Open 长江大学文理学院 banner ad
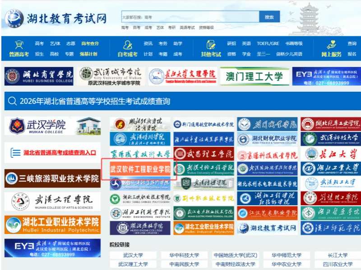The height and width of the screenshot is (270, 361). click(183, 76)
